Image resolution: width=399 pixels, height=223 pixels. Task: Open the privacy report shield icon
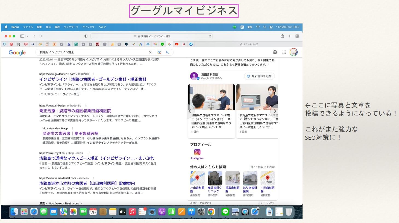click(86, 36)
